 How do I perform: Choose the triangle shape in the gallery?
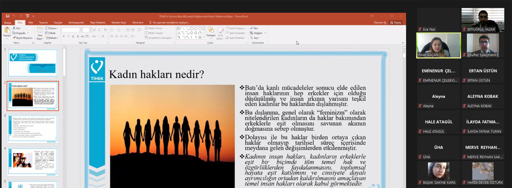pos(179,33)
